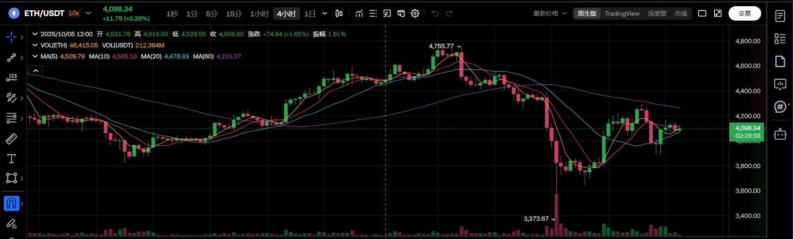Select the 15分 timeframe
Image resolution: width=793 pixels, height=239 pixels.
point(233,14)
